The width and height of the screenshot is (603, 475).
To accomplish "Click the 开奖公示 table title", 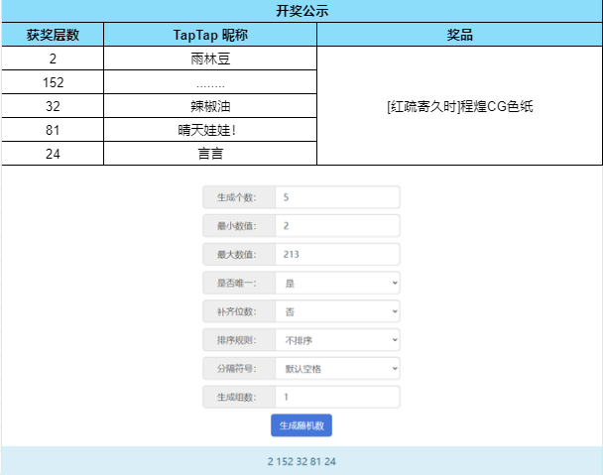I will click(x=301, y=11).
